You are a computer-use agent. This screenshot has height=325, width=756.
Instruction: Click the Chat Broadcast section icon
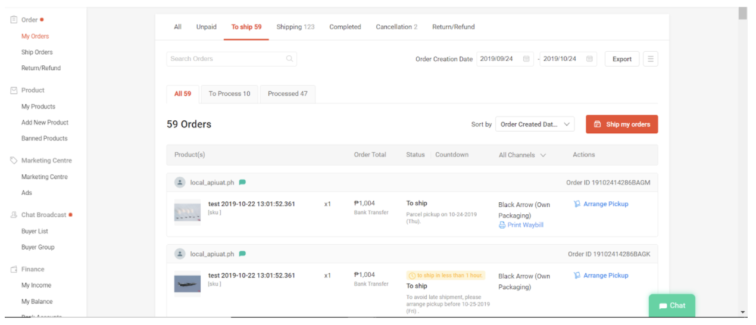coord(14,214)
